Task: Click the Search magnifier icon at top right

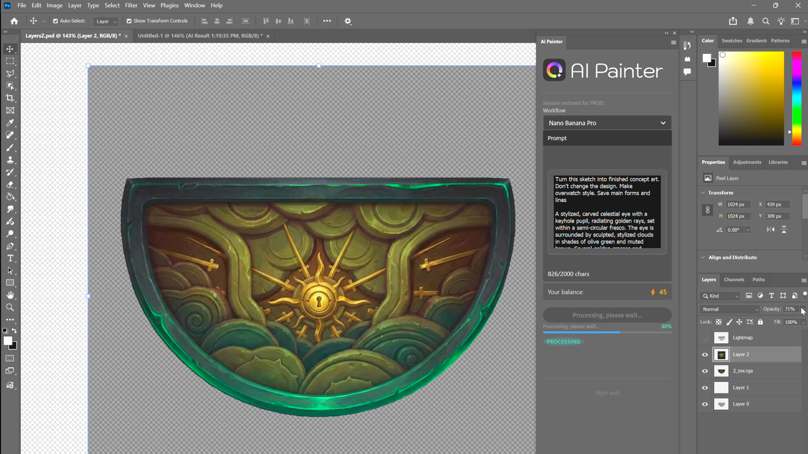Action: click(766, 21)
